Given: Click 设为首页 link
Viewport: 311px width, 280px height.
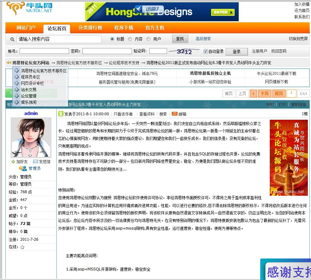Looking at the screenshot, I should coord(302,10).
